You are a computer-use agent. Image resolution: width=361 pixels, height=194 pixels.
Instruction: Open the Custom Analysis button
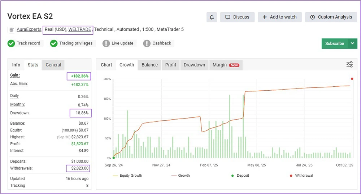pos(331,17)
